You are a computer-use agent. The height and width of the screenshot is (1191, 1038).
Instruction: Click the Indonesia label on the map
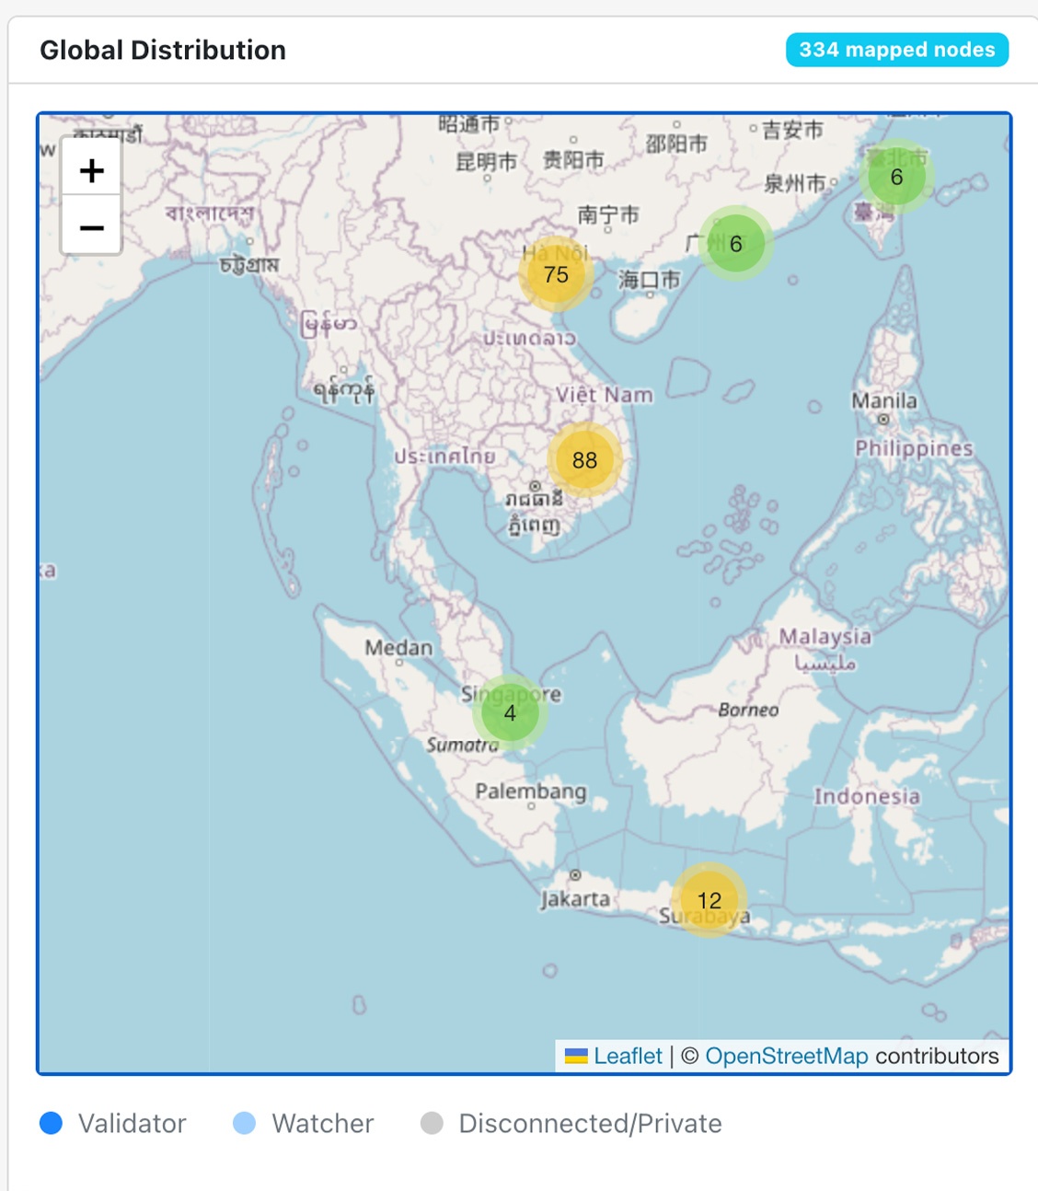[867, 796]
